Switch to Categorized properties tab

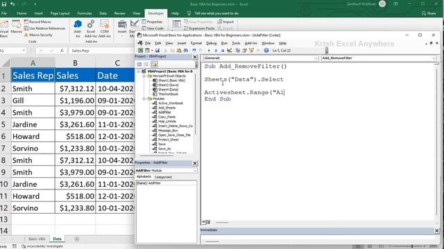[x=163, y=177]
